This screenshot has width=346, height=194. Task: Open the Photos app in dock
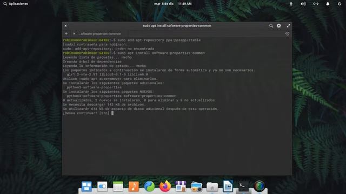pos(196,186)
